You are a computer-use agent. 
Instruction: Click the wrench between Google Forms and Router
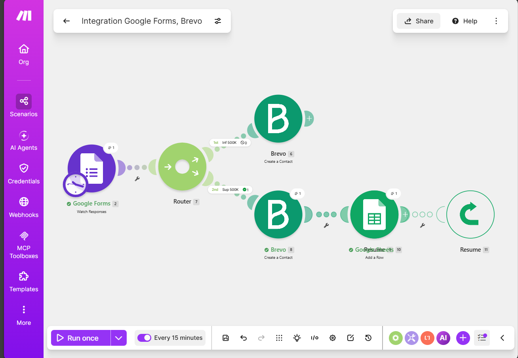(137, 179)
